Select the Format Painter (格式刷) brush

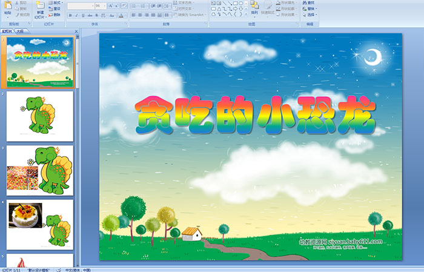(22, 15)
